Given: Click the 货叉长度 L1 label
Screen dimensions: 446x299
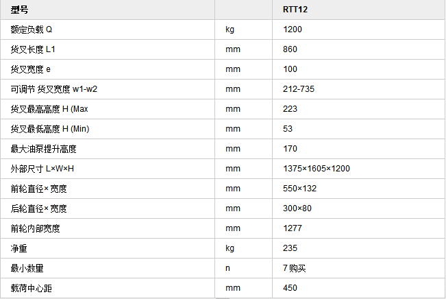Looking at the screenshot, I should click(33, 49).
